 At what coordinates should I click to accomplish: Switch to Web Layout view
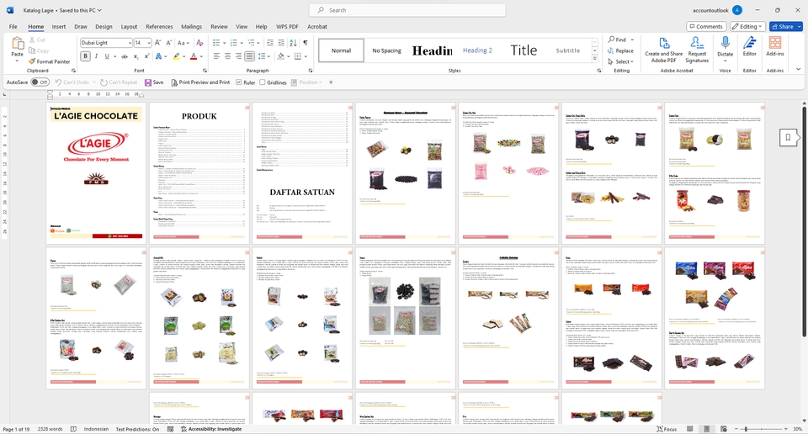724,429
